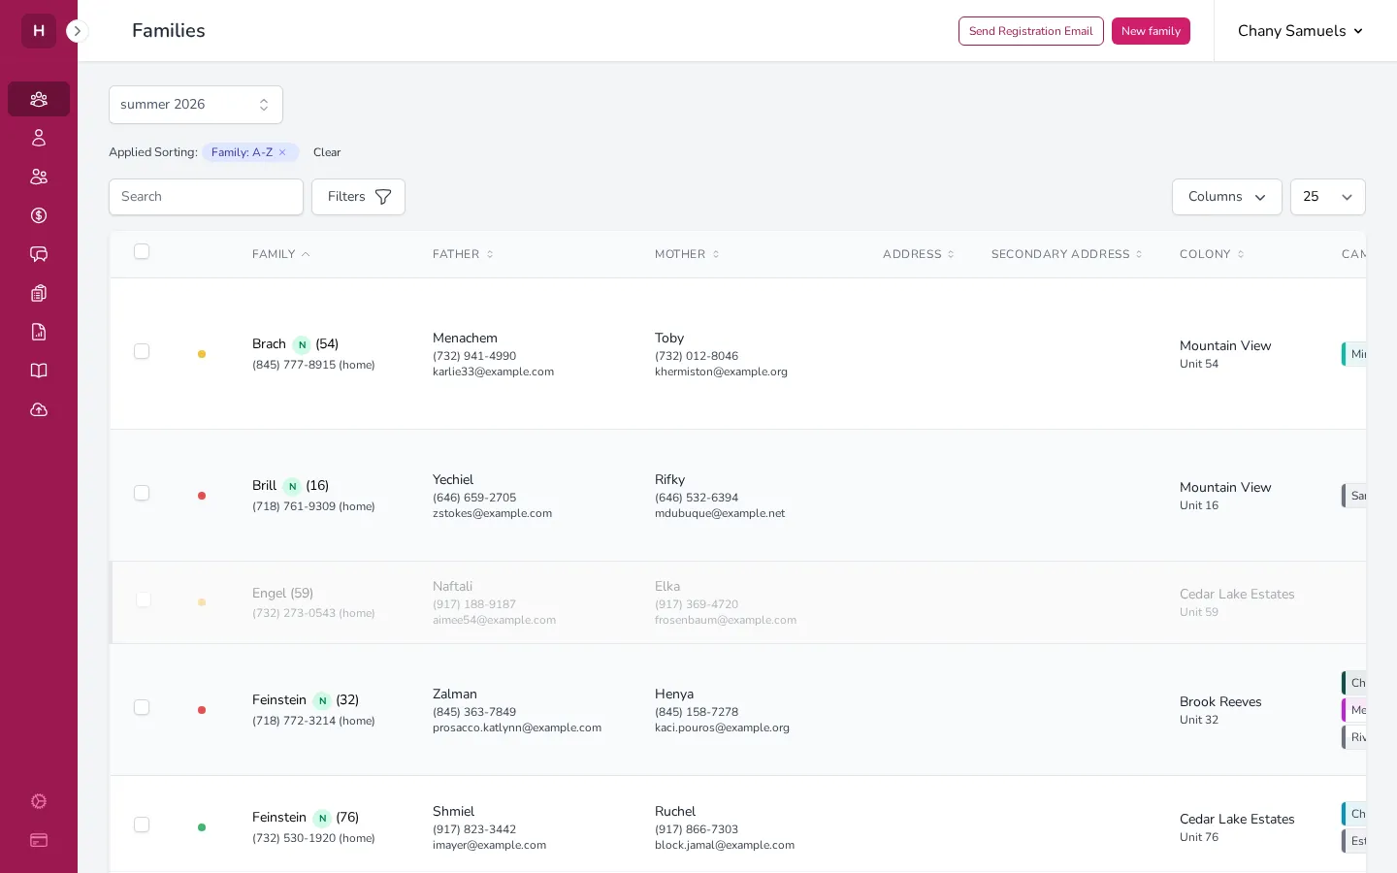1397x873 pixels.
Task: Click the N badge next to Feinstein (32)
Action: coord(322,700)
